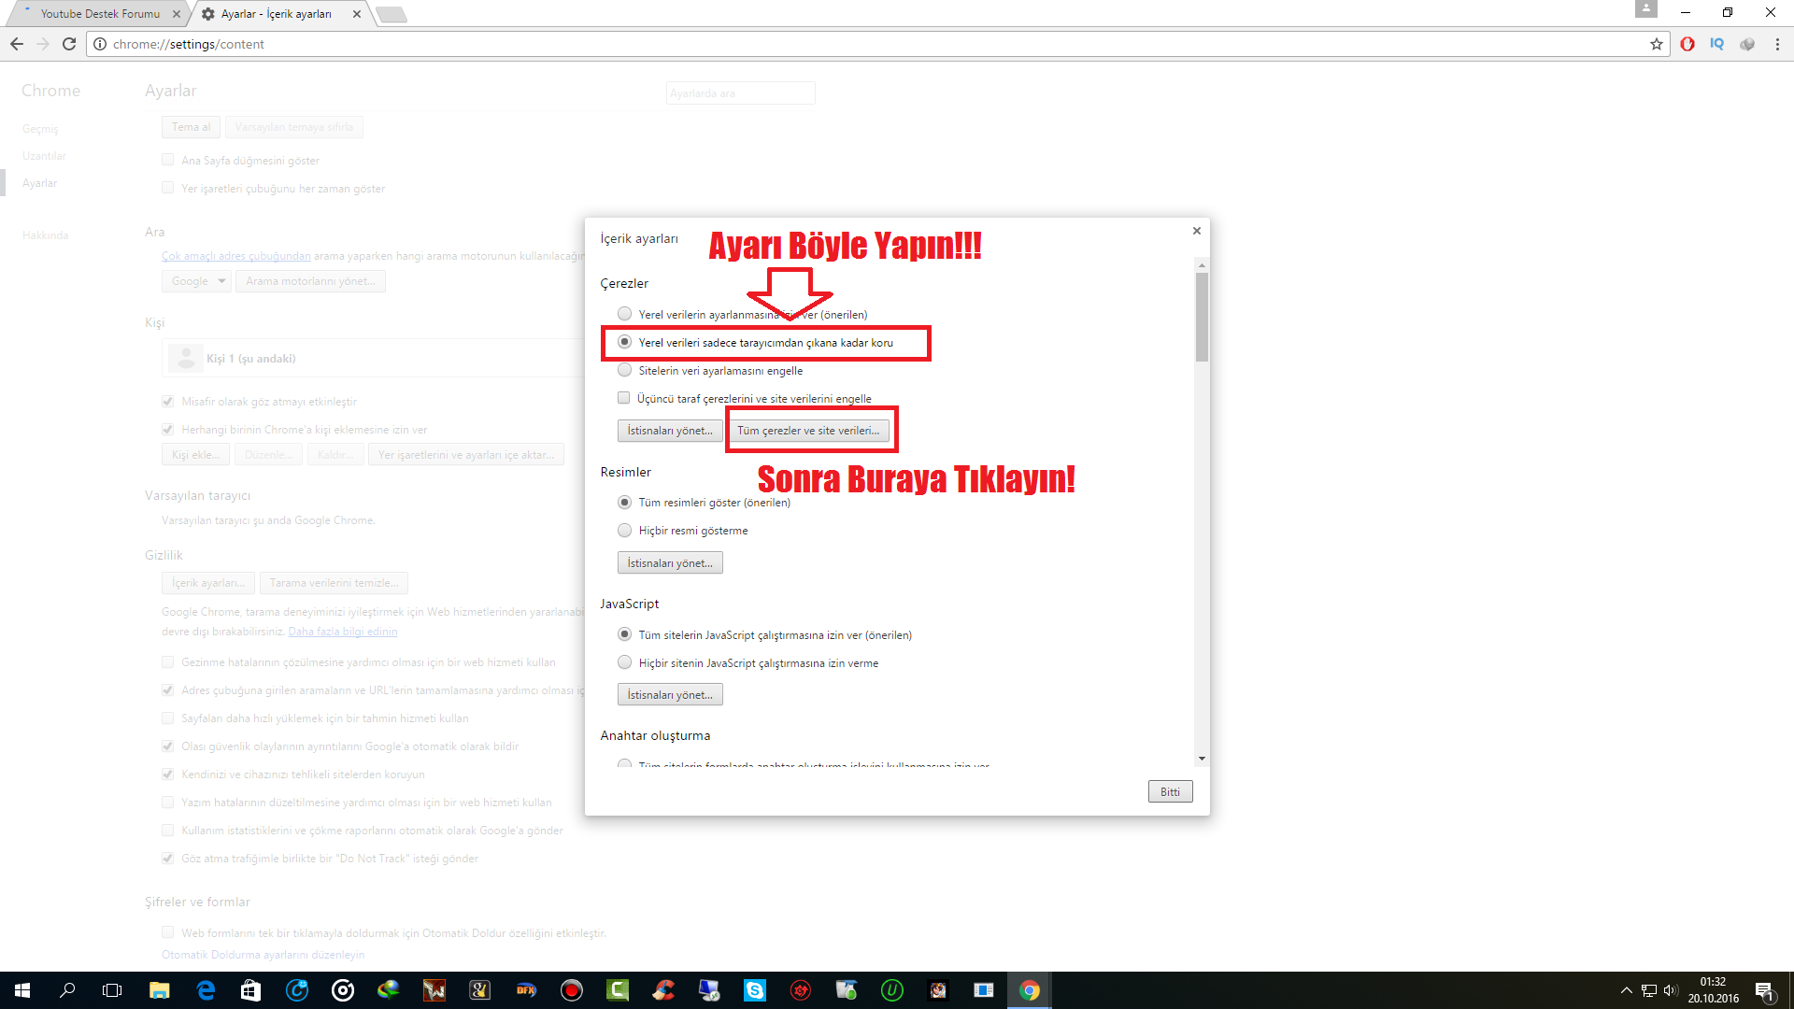
Task: Select 'Sitelerin veri ayarlamasını engelle' radio button
Action: pos(625,371)
